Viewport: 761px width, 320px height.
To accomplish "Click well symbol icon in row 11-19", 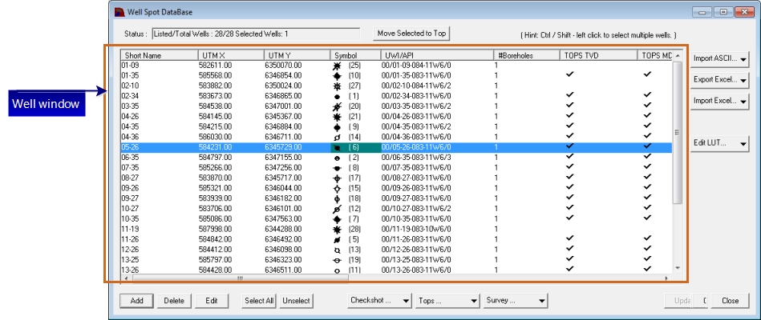I will [336, 229].
